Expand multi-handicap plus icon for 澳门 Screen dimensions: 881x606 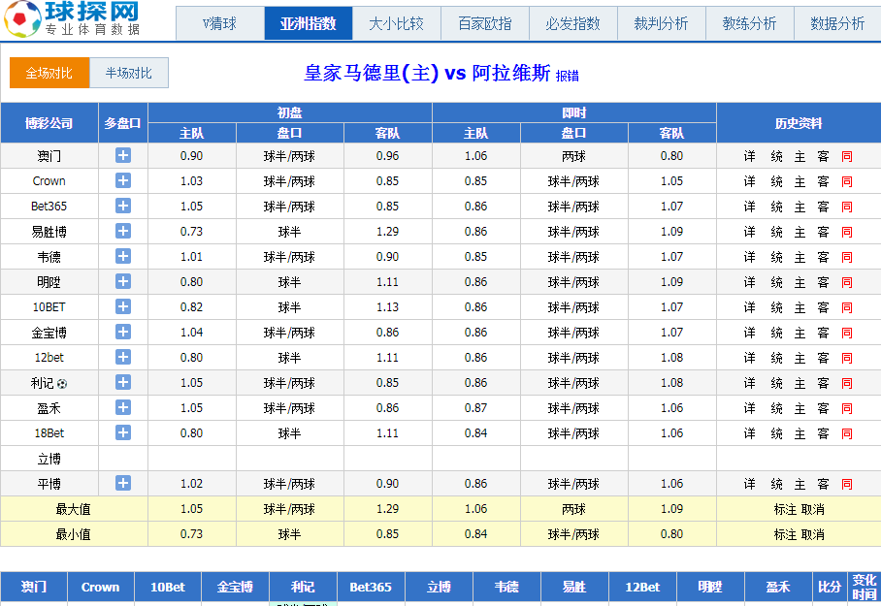123,155
